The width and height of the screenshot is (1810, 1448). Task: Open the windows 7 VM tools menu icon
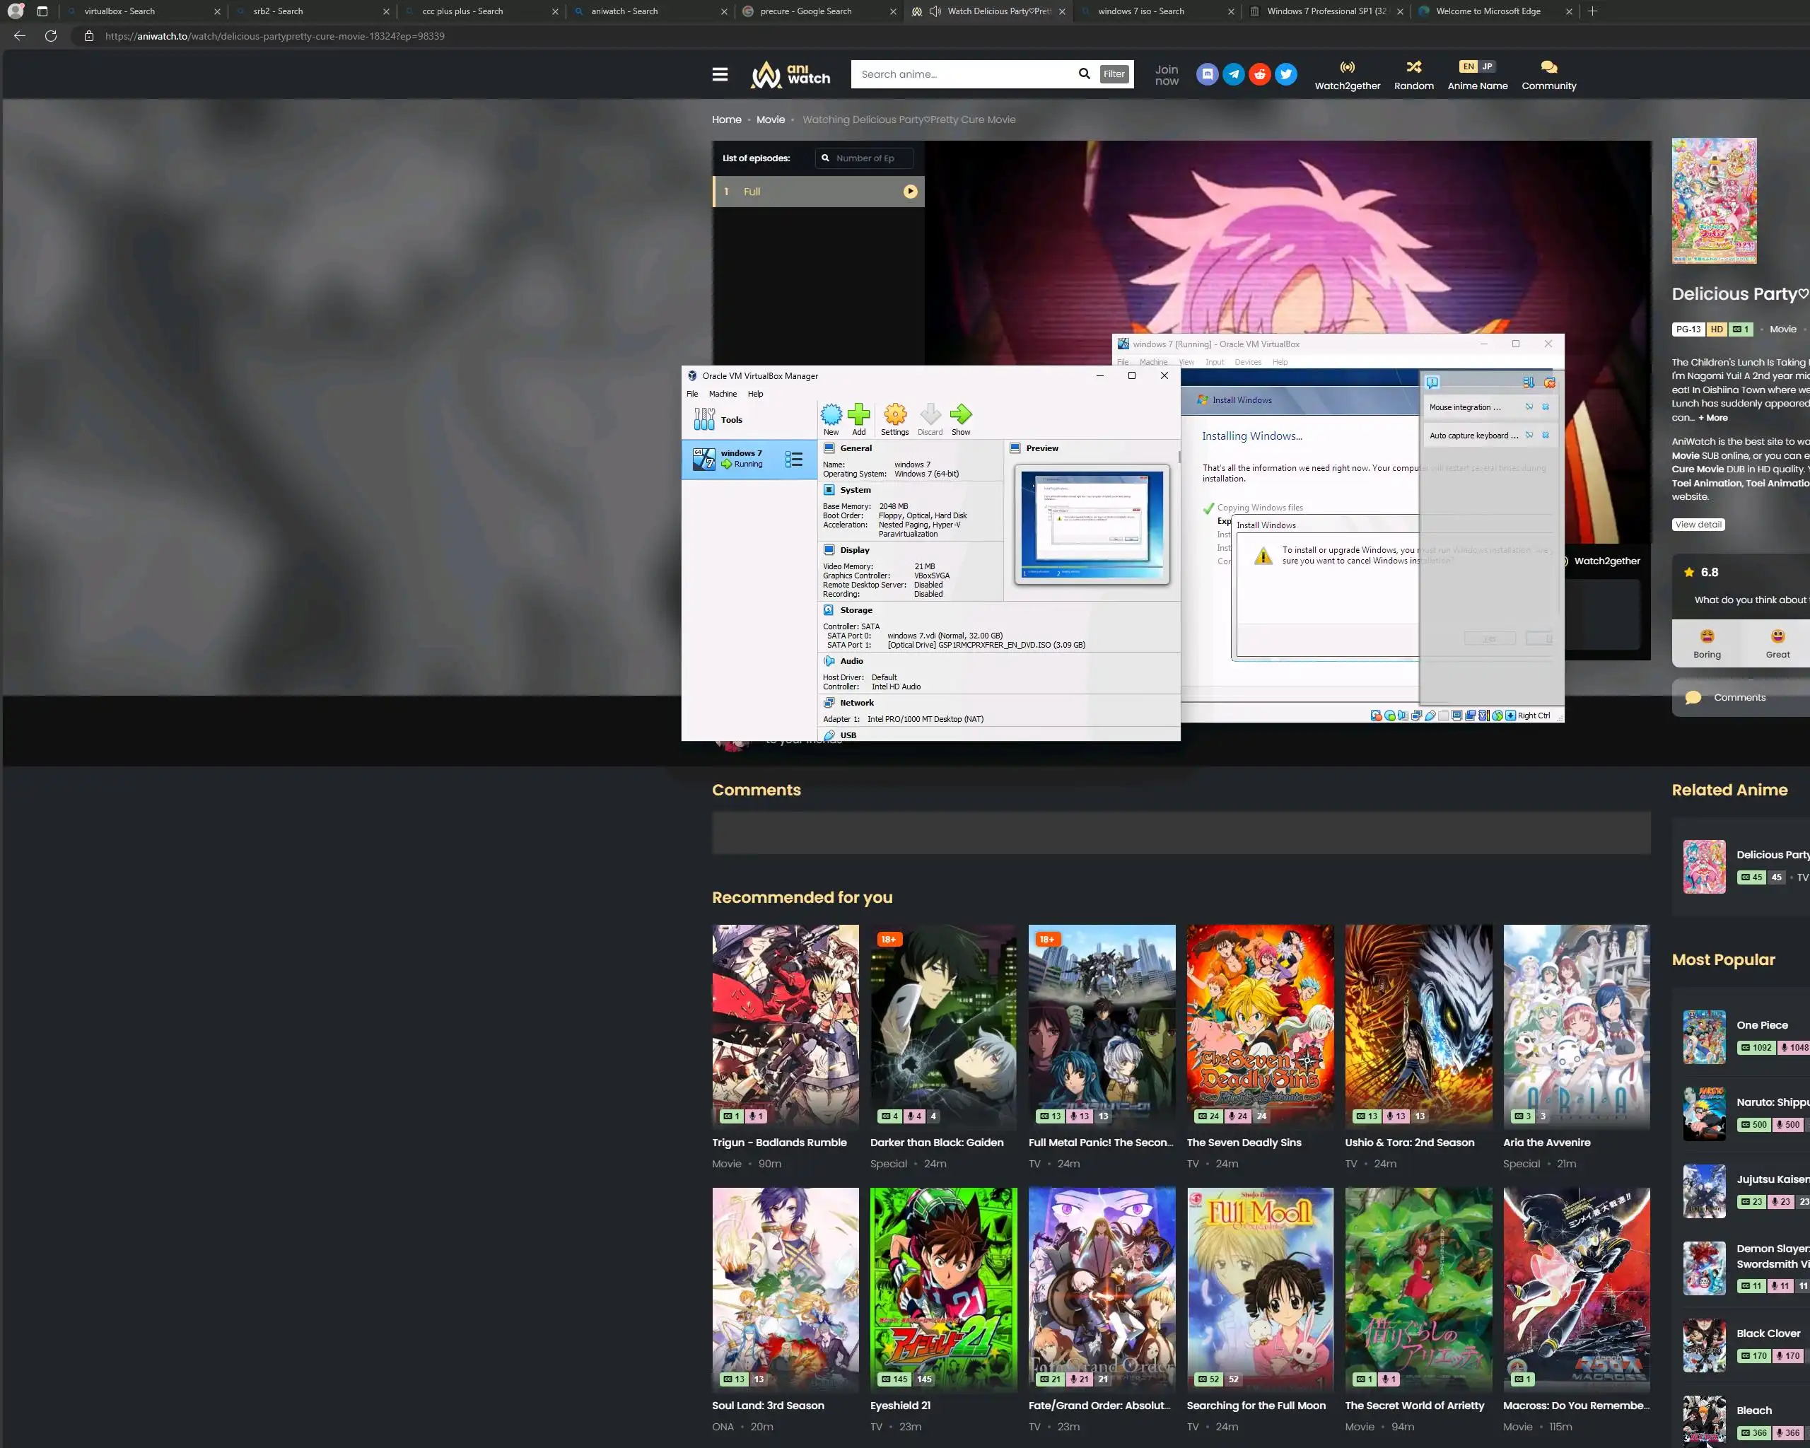tap(793, 459)
